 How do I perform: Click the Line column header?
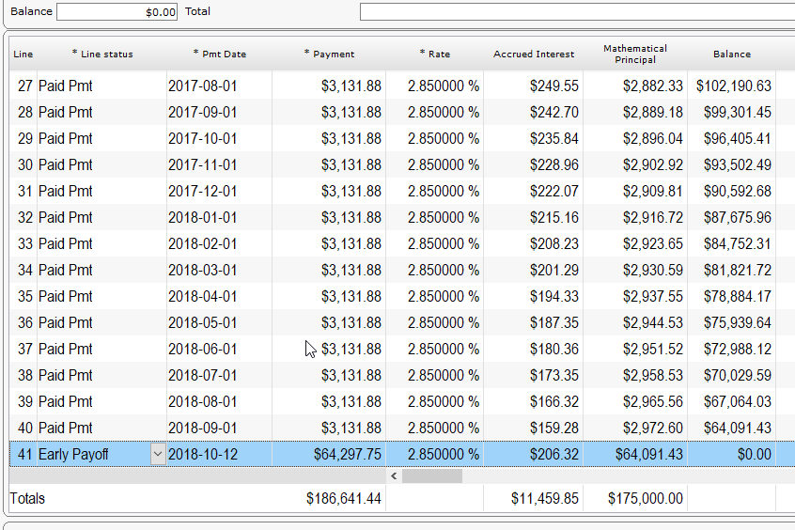point(23,55)
